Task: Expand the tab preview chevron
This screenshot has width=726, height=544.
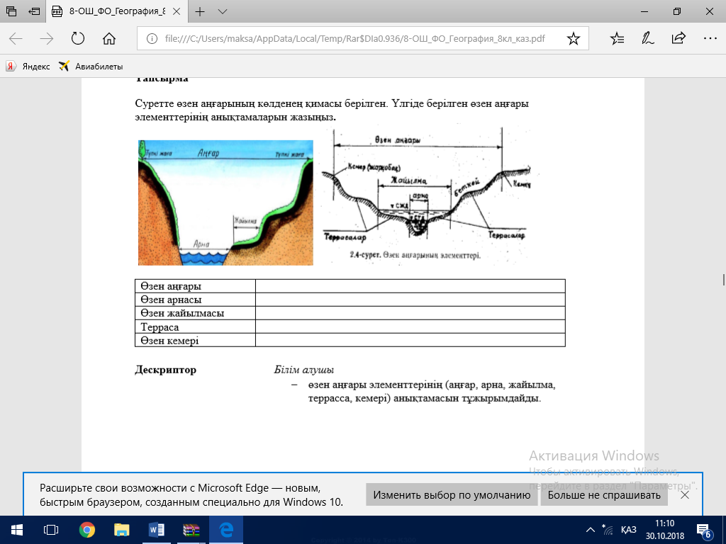Action: (x=223, y=11)
